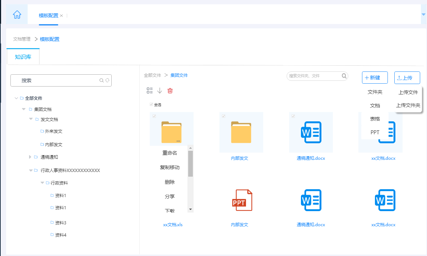
Task: Open the first folder thumbnail with ellipsis
Action: click(171, 132)
